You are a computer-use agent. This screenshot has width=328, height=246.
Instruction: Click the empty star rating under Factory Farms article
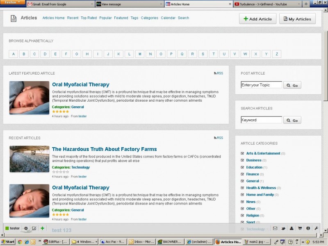[x=60, y=172]
